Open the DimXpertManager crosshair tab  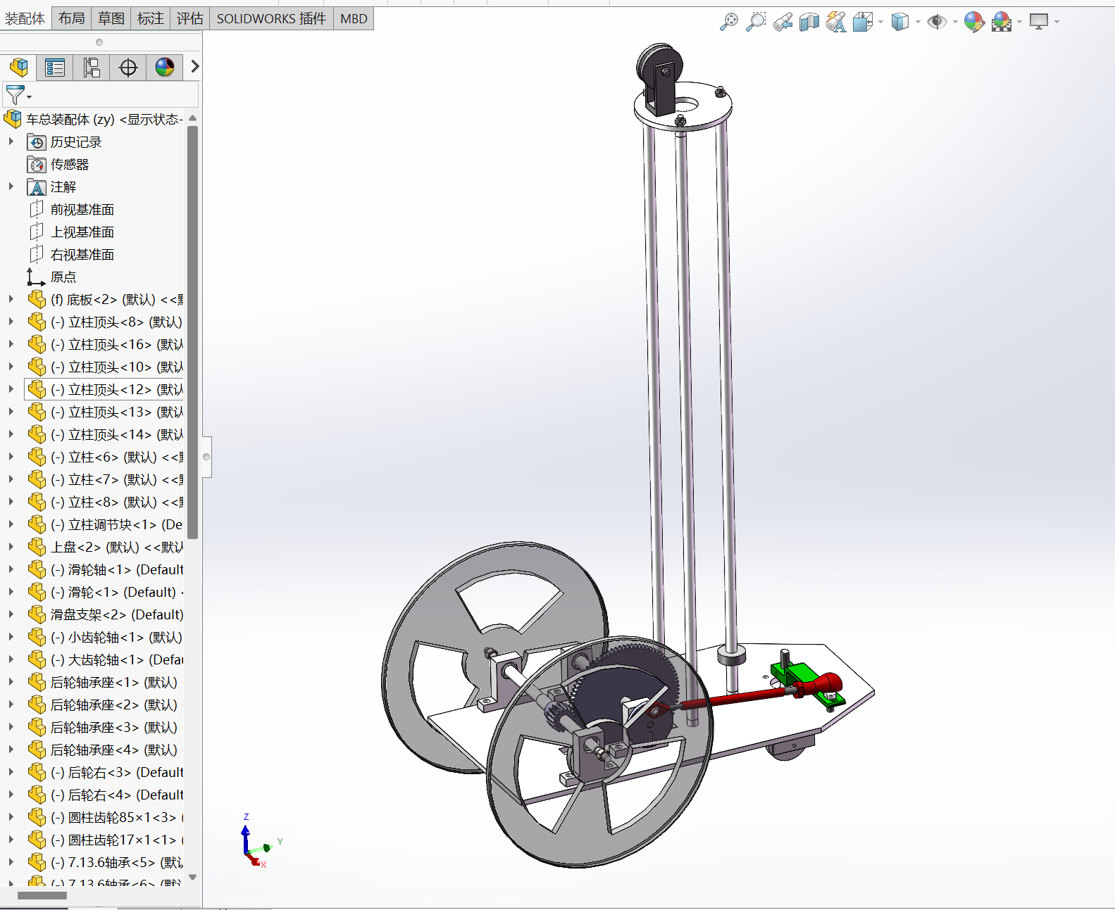coord(128,68)
